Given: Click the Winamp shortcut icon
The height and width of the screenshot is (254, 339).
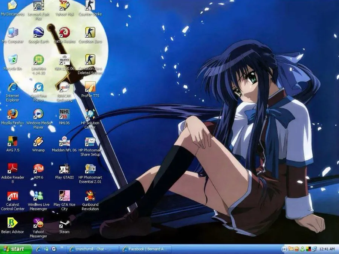Looking at the screenshot, I should point(38,145).
